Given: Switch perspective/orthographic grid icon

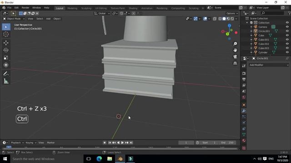Looking at the screenshot, I should tap(235, 63).
